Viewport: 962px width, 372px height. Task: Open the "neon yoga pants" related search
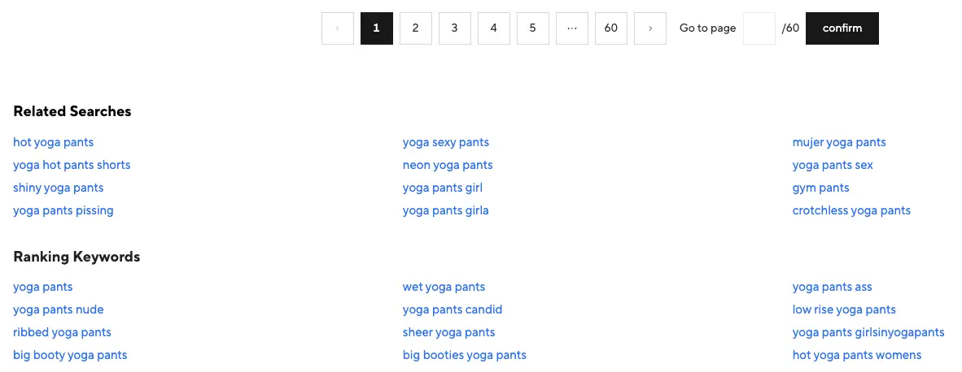448,165
